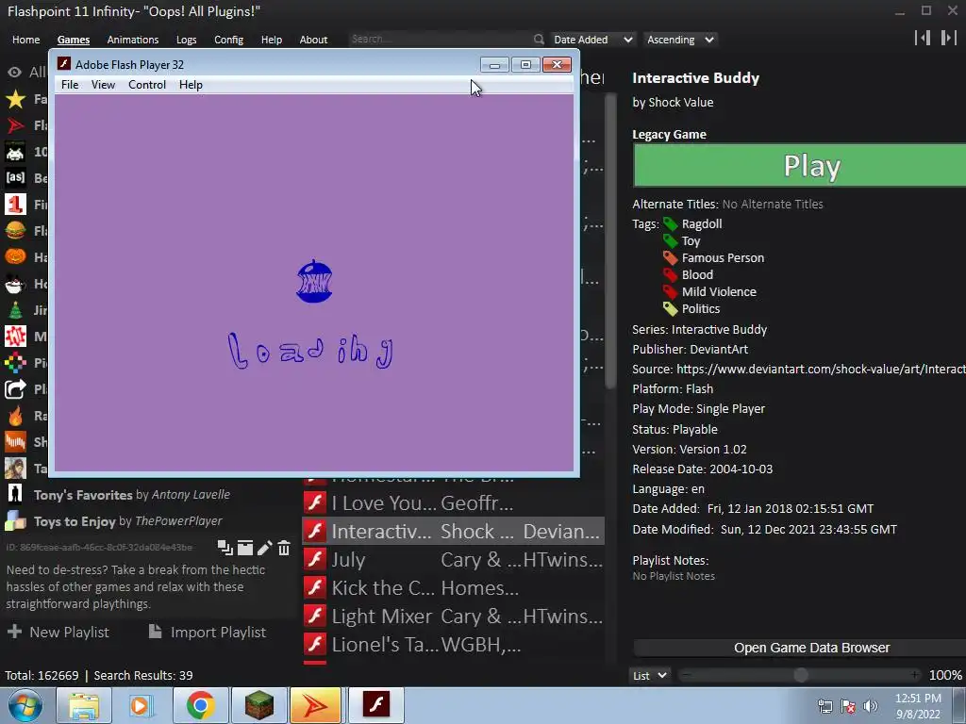Open File Explorer from taskbar
Viewport: 966px width, 724px height.
(x=84, y=705)
